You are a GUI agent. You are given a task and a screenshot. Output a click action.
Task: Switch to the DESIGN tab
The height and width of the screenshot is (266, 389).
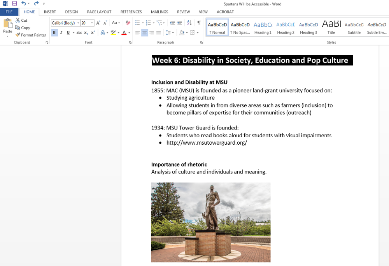(x=72, y=12)
